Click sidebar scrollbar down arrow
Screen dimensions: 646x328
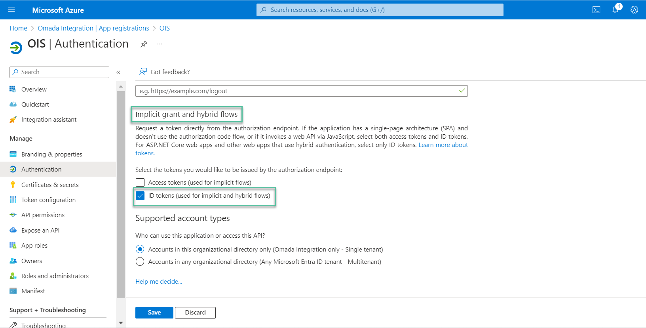click(x=121, y=323)
